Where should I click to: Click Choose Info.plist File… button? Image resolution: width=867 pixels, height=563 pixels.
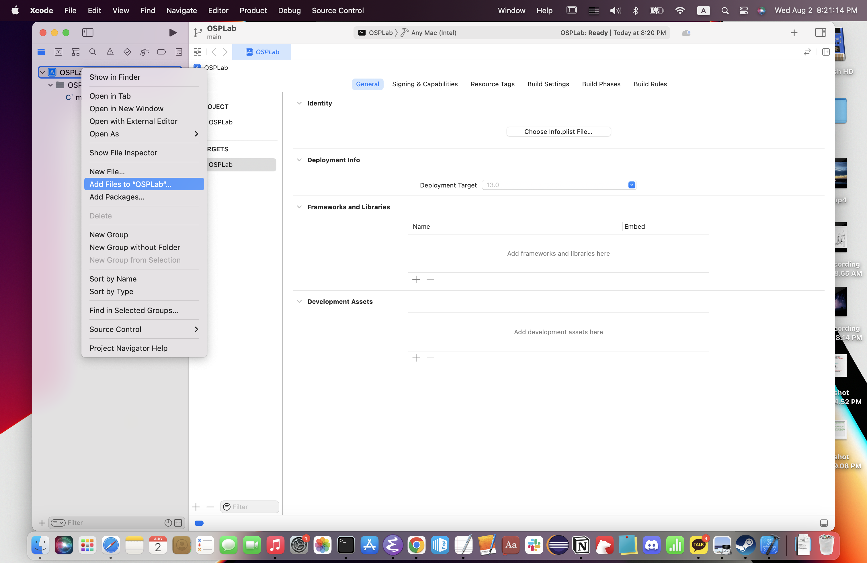559,132
